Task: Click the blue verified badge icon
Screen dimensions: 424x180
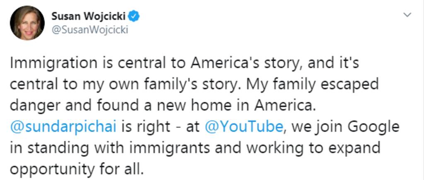Action: pos(134,17)
